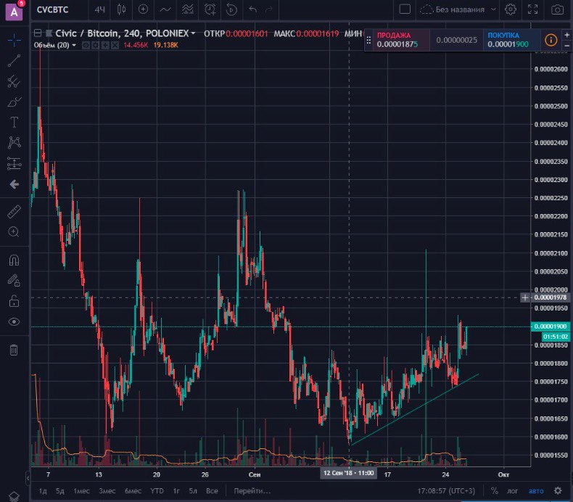Open the 4ч interval selector
The height and width of the screenshot is (502, 573).
pos(99,9)
